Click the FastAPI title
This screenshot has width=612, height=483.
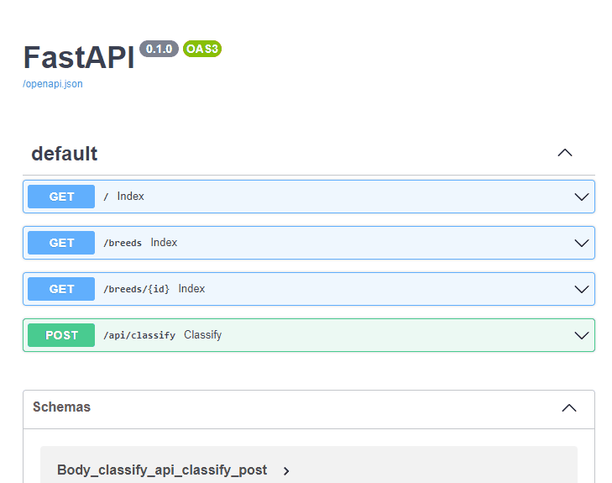(x=78, y=58)
